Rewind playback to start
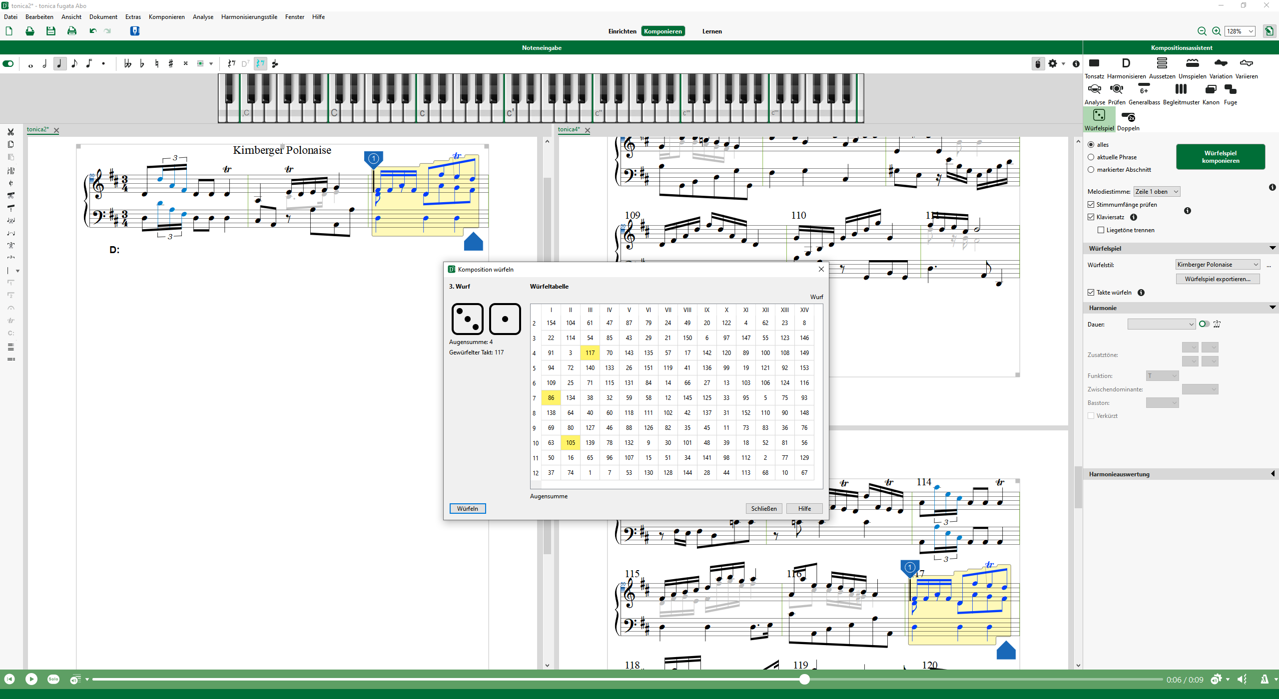Screen dimensions: 1279x699 click(9, 679)
